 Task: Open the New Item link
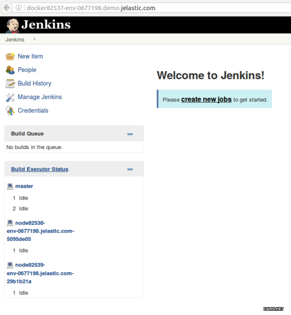coord(30,56)
